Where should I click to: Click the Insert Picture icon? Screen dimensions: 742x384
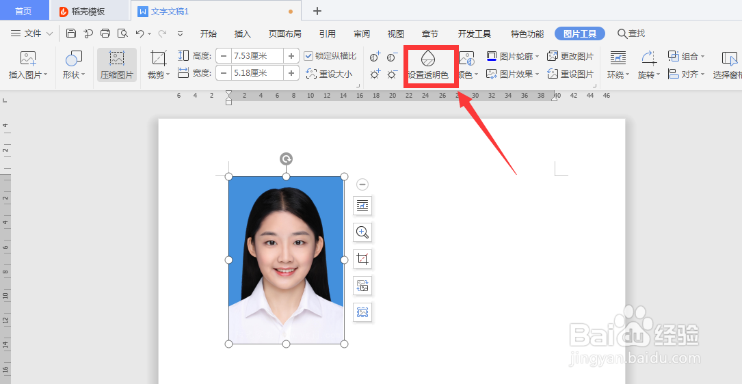[28, 58]
